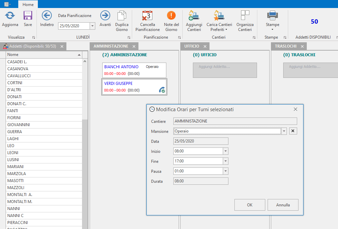338x229 pixels.
Task: Click the Pianificazione group launcher icon
Action: click(179, 38)
